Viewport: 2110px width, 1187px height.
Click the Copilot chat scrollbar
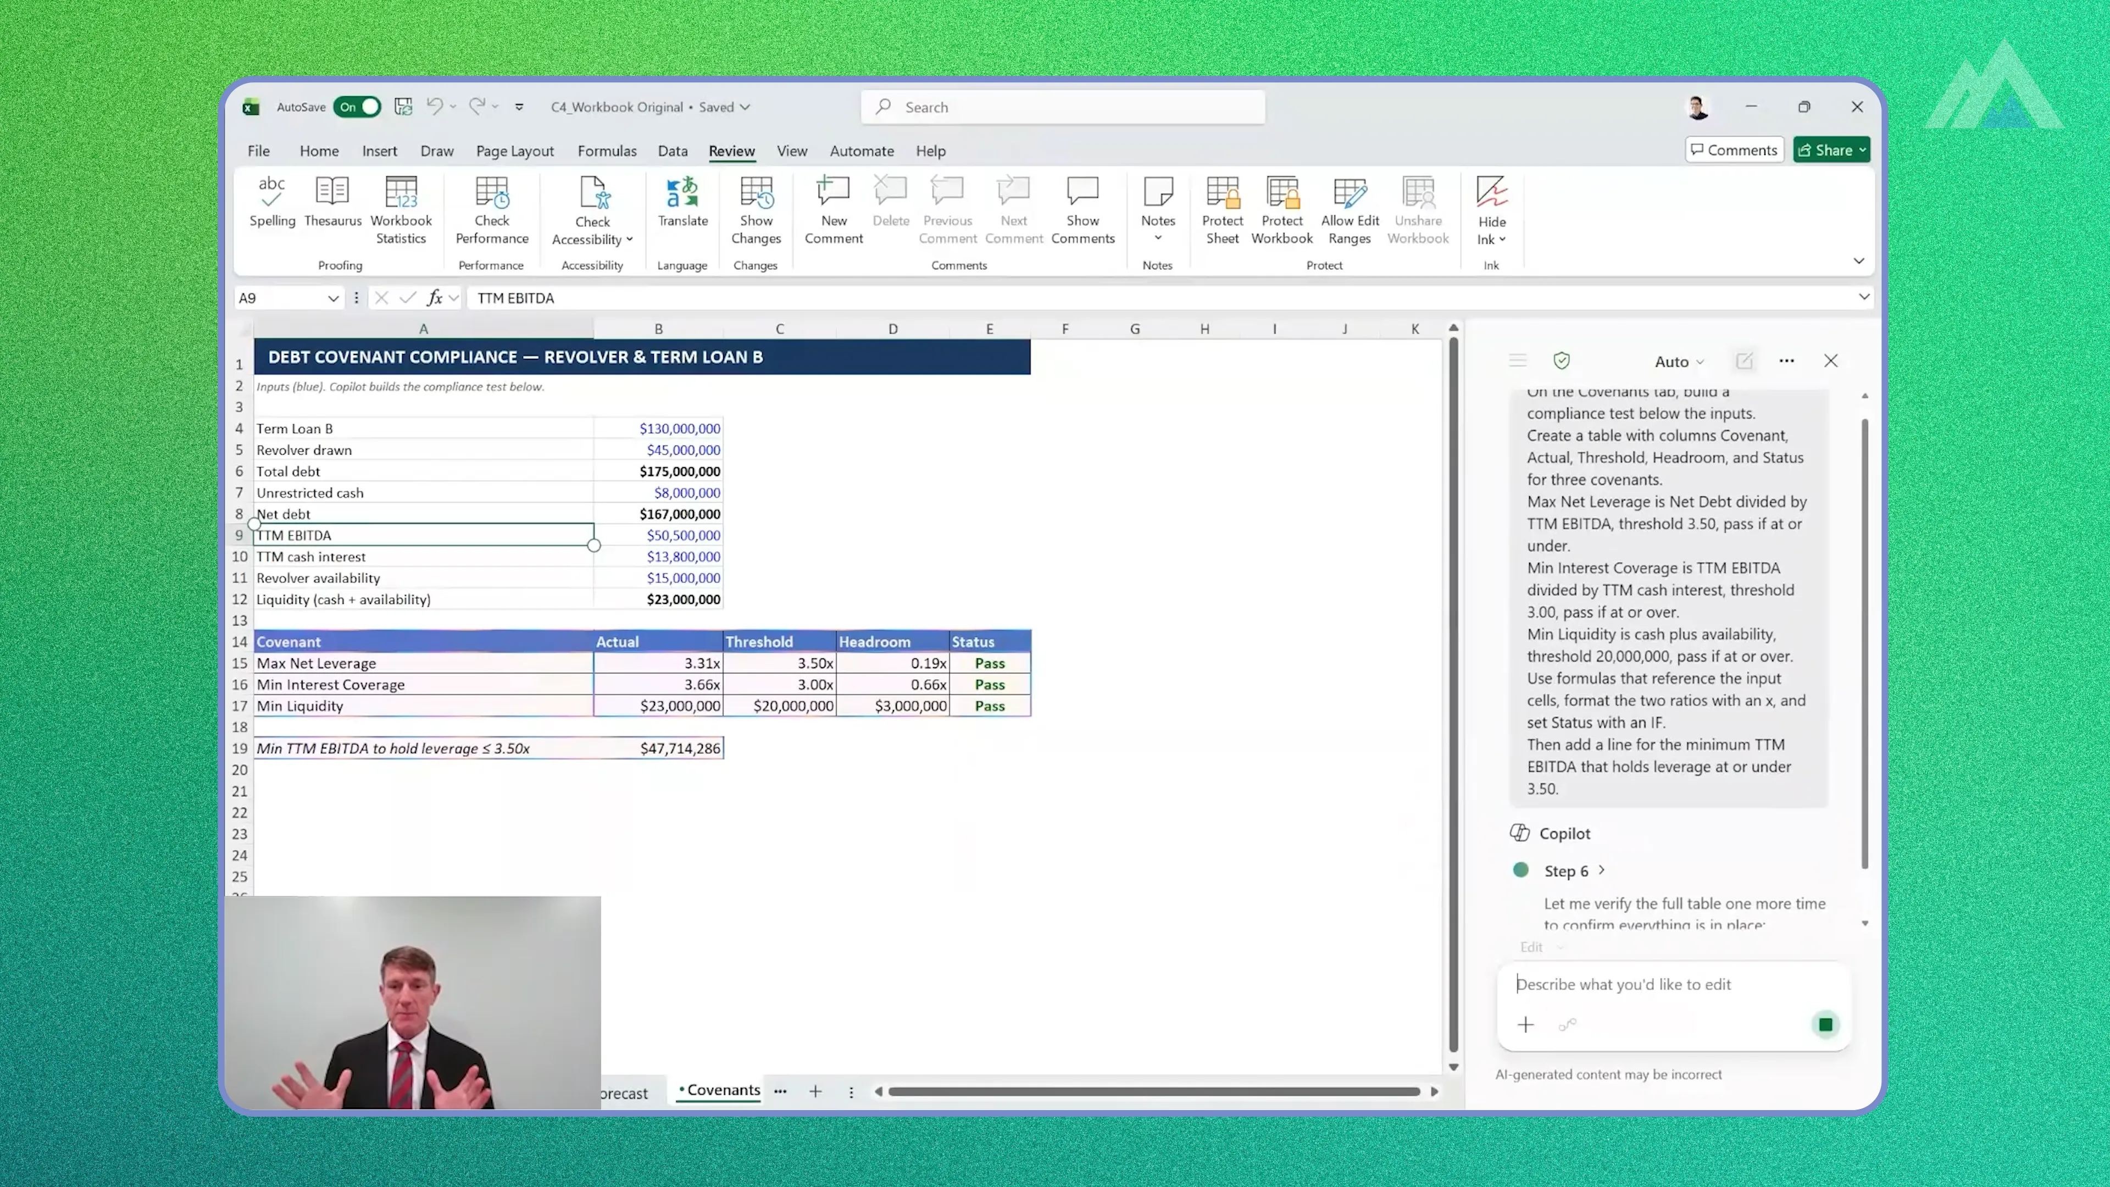coord(1865,644)
